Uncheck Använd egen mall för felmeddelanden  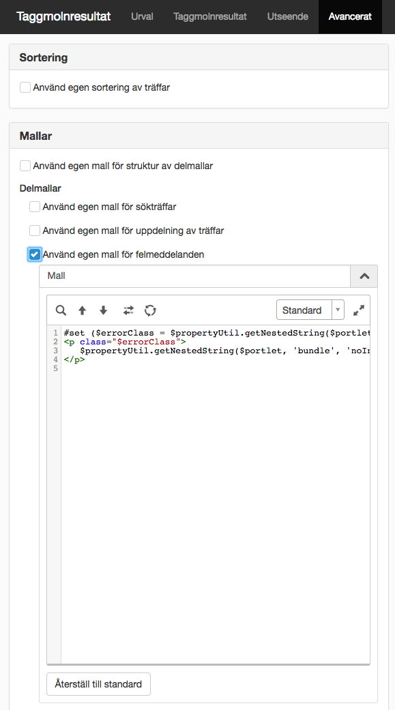pos(35,254)
